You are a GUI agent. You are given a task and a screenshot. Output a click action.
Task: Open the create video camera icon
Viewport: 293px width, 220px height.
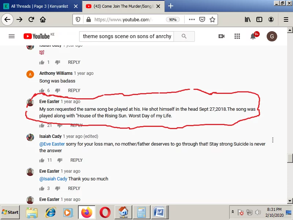221,36
